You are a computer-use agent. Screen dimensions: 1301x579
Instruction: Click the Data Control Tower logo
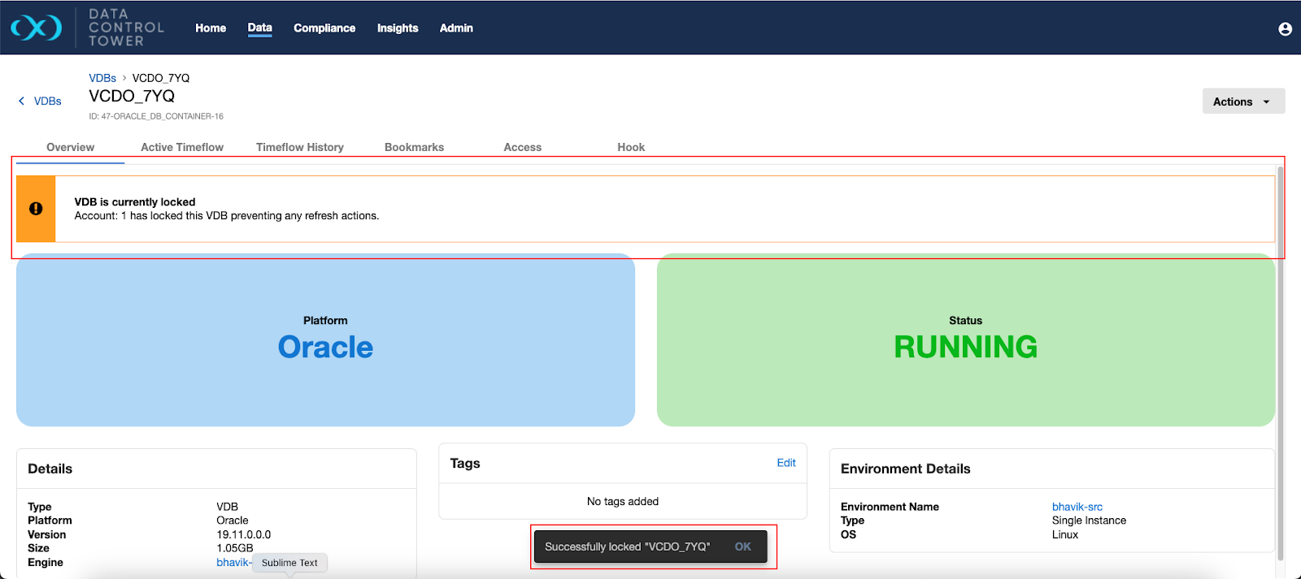pyautogui.click(x=37, y=28)
